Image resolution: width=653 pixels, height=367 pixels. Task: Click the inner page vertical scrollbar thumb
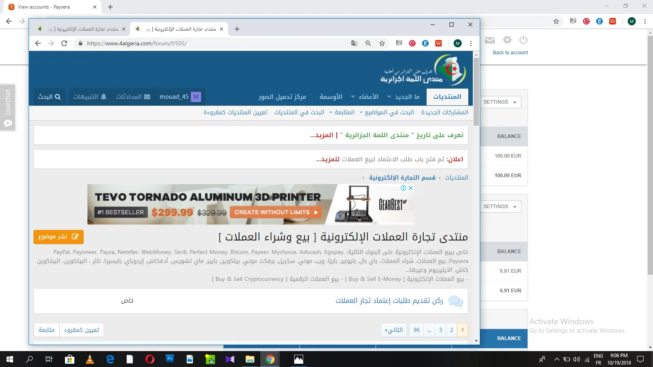[x=476, y=92]
